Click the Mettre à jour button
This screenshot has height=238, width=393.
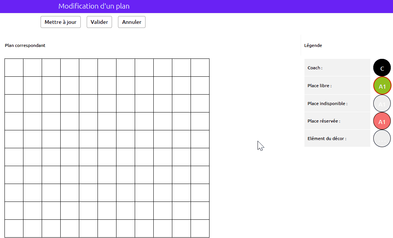pos(61,22)
